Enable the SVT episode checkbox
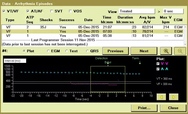The image size is (188, 114). tap(52, 11)
